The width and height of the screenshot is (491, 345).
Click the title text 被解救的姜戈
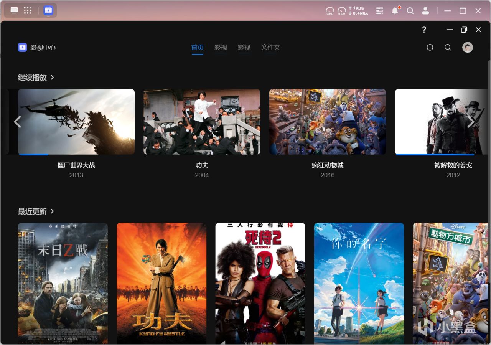[453, 165]
